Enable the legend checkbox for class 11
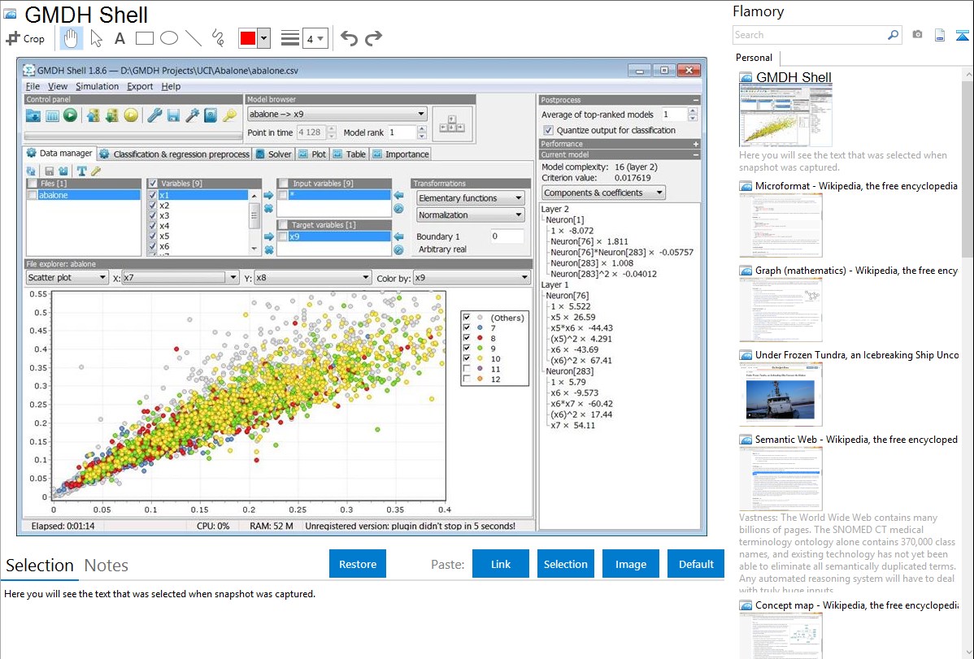 coord(467,369)
